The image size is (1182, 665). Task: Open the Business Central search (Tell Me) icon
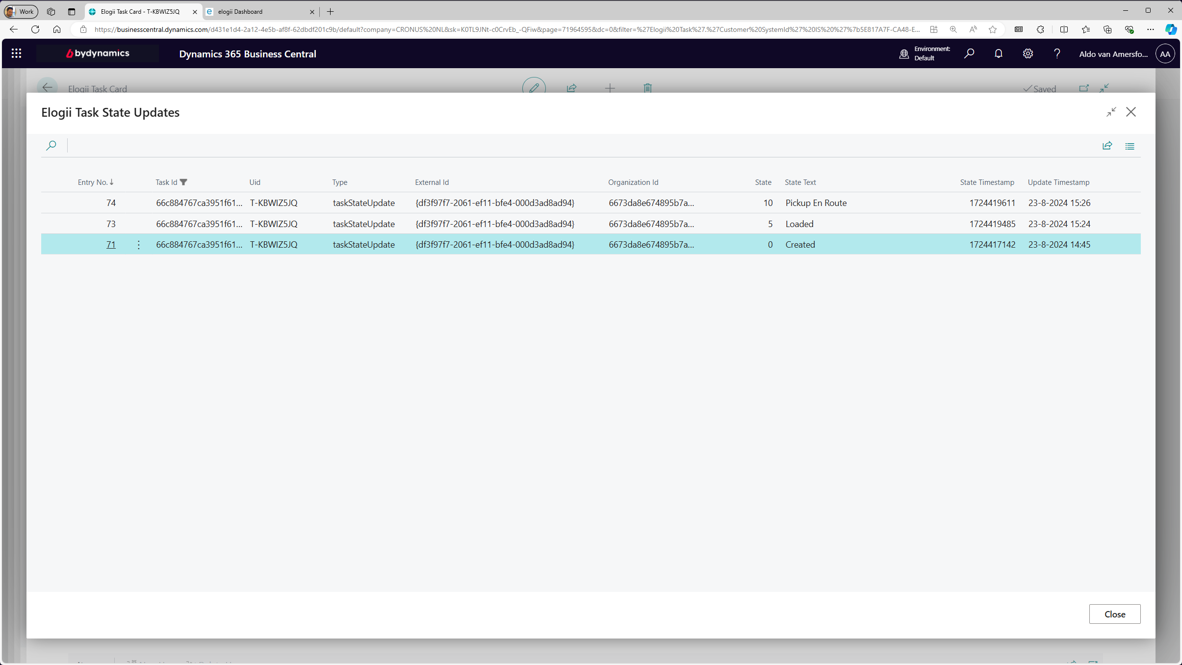(x=969, y=53)
